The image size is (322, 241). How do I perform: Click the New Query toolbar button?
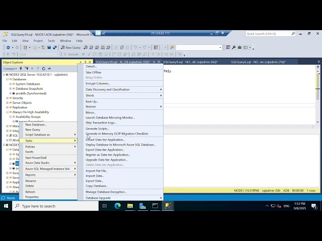[x=71, y=48]
